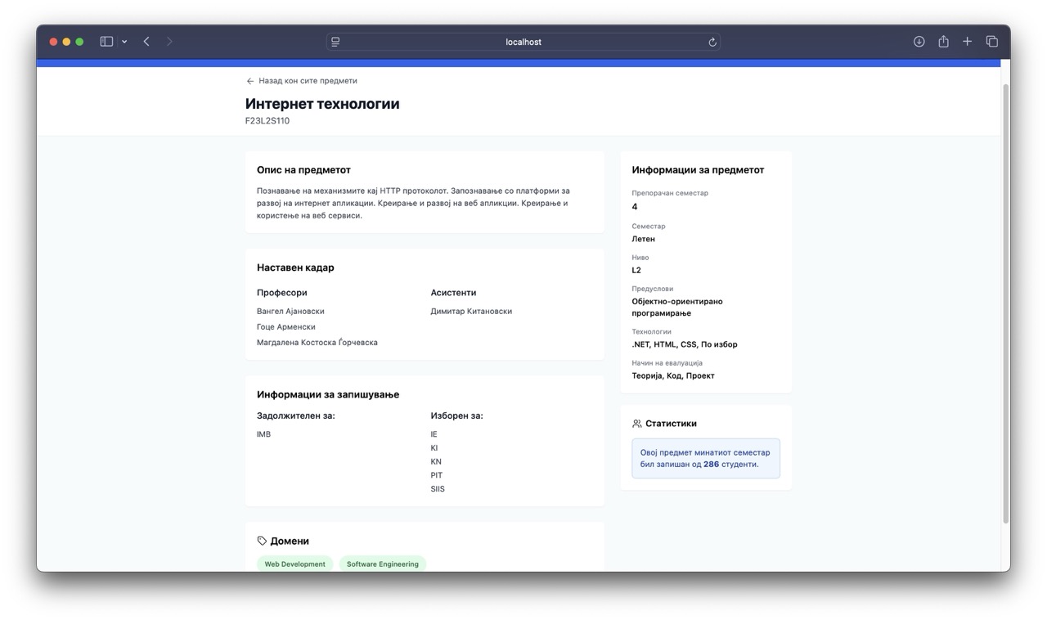The image size is (1047, 620).
Task: Click the sidebar toggle icon in Safari
Action: pyautogui.click(x=106, y=42)
